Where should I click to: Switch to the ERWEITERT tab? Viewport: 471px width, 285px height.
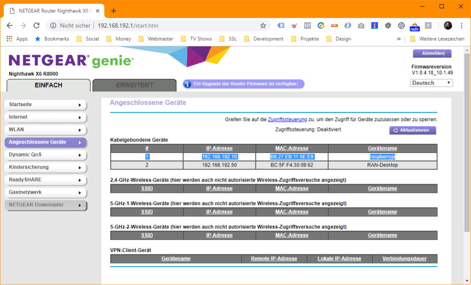[135, 85]
